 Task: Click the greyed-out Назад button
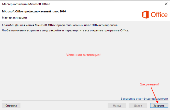pos(117,105)
